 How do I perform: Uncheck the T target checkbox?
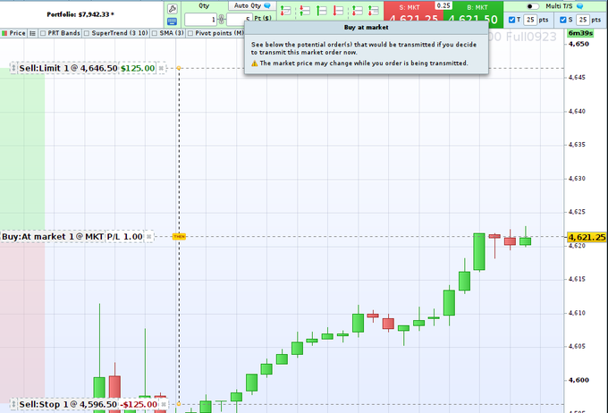point(511,20)
